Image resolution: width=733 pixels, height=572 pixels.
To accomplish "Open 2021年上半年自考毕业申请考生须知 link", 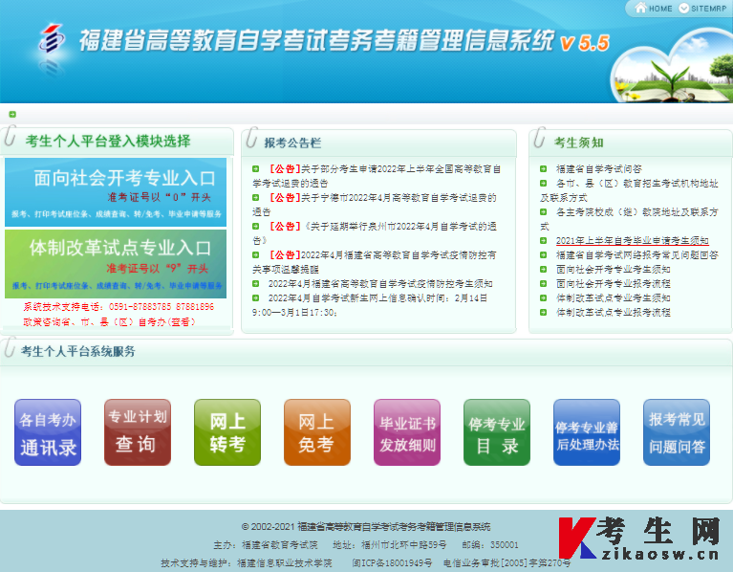I will pyautogui.click(x=632, y=240).
